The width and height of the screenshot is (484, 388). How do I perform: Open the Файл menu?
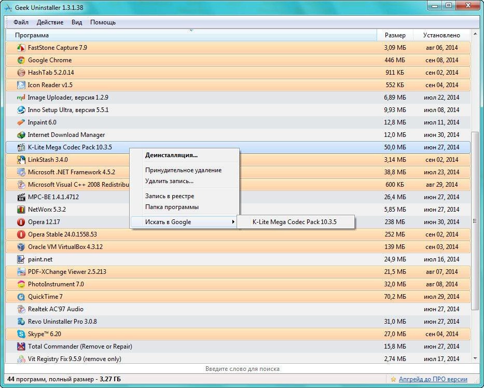point(21,22)
